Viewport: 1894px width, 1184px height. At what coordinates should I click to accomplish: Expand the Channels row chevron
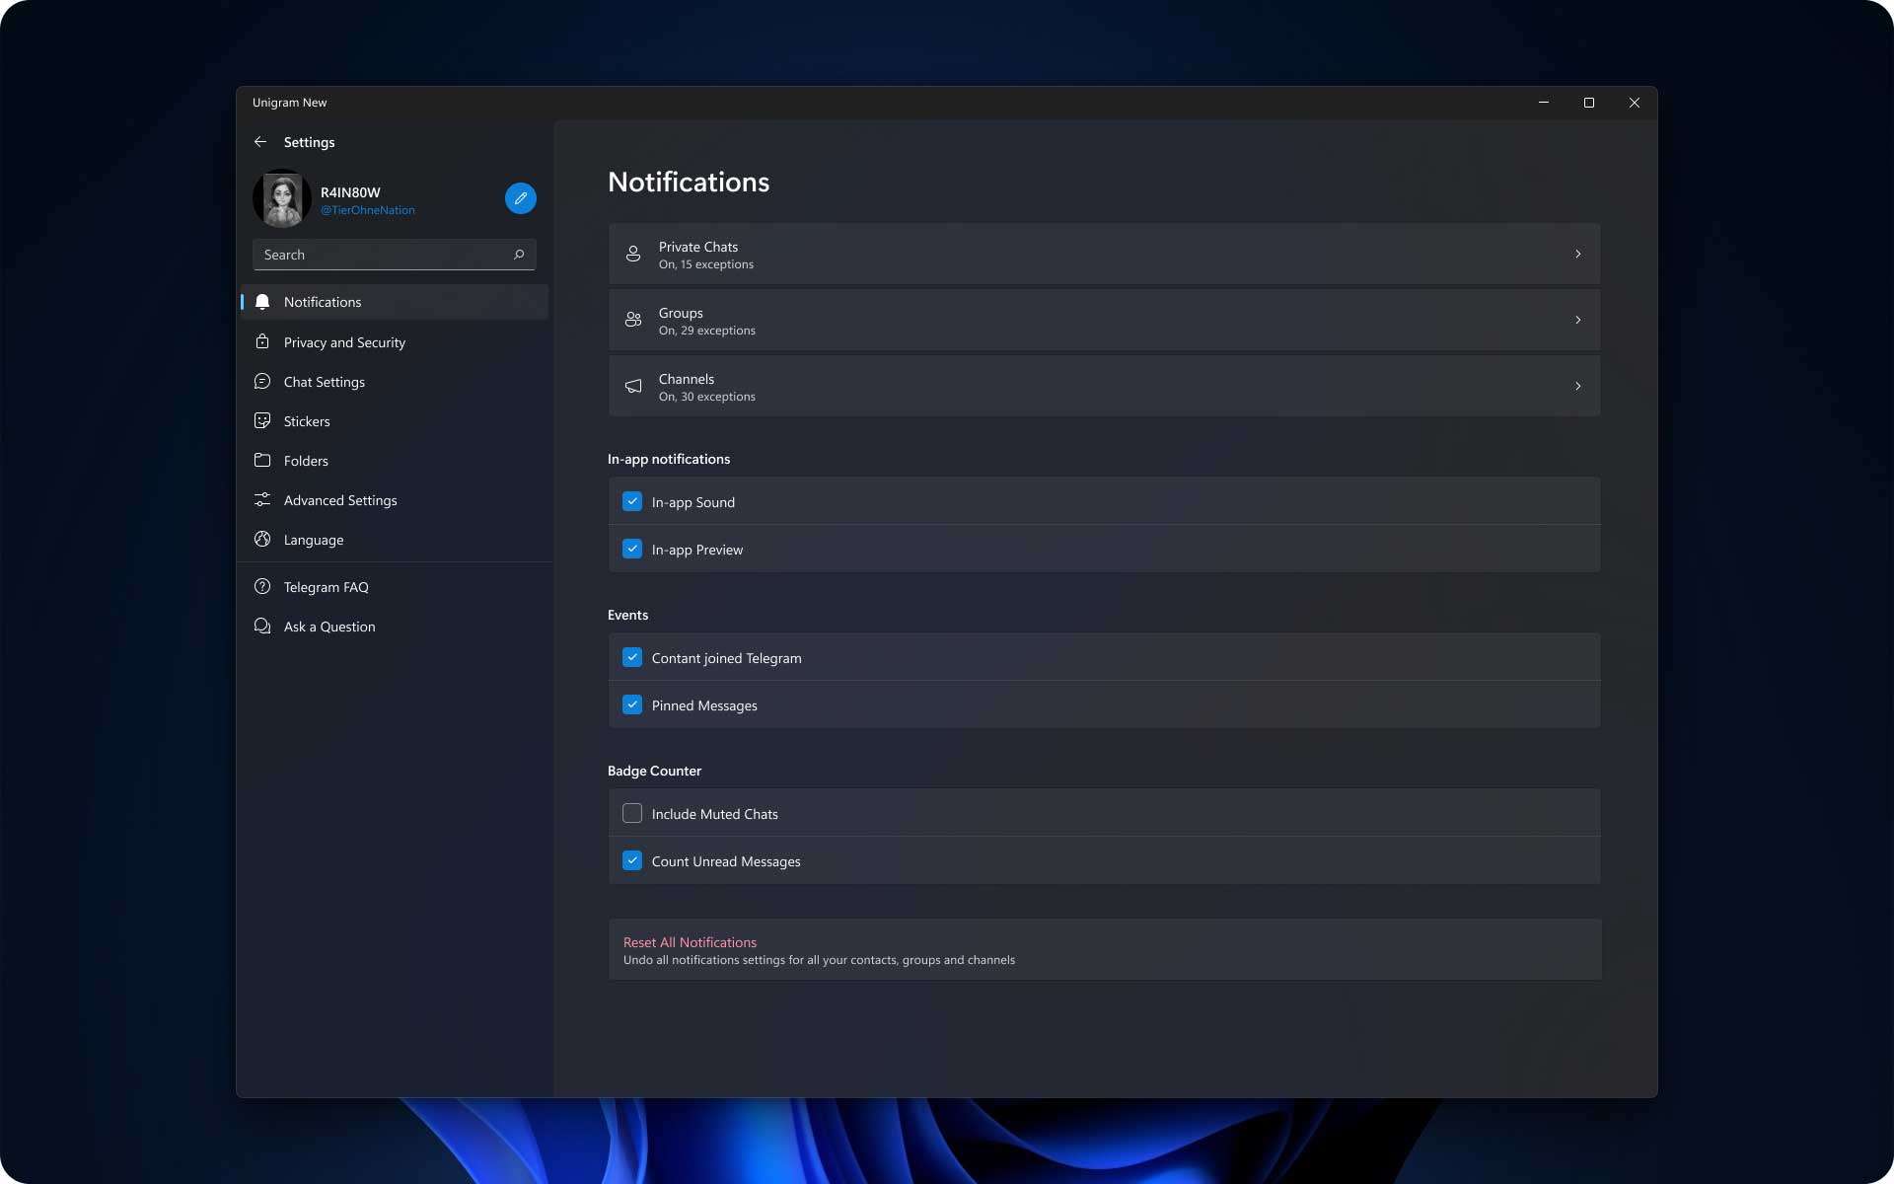pos(1577,386)
